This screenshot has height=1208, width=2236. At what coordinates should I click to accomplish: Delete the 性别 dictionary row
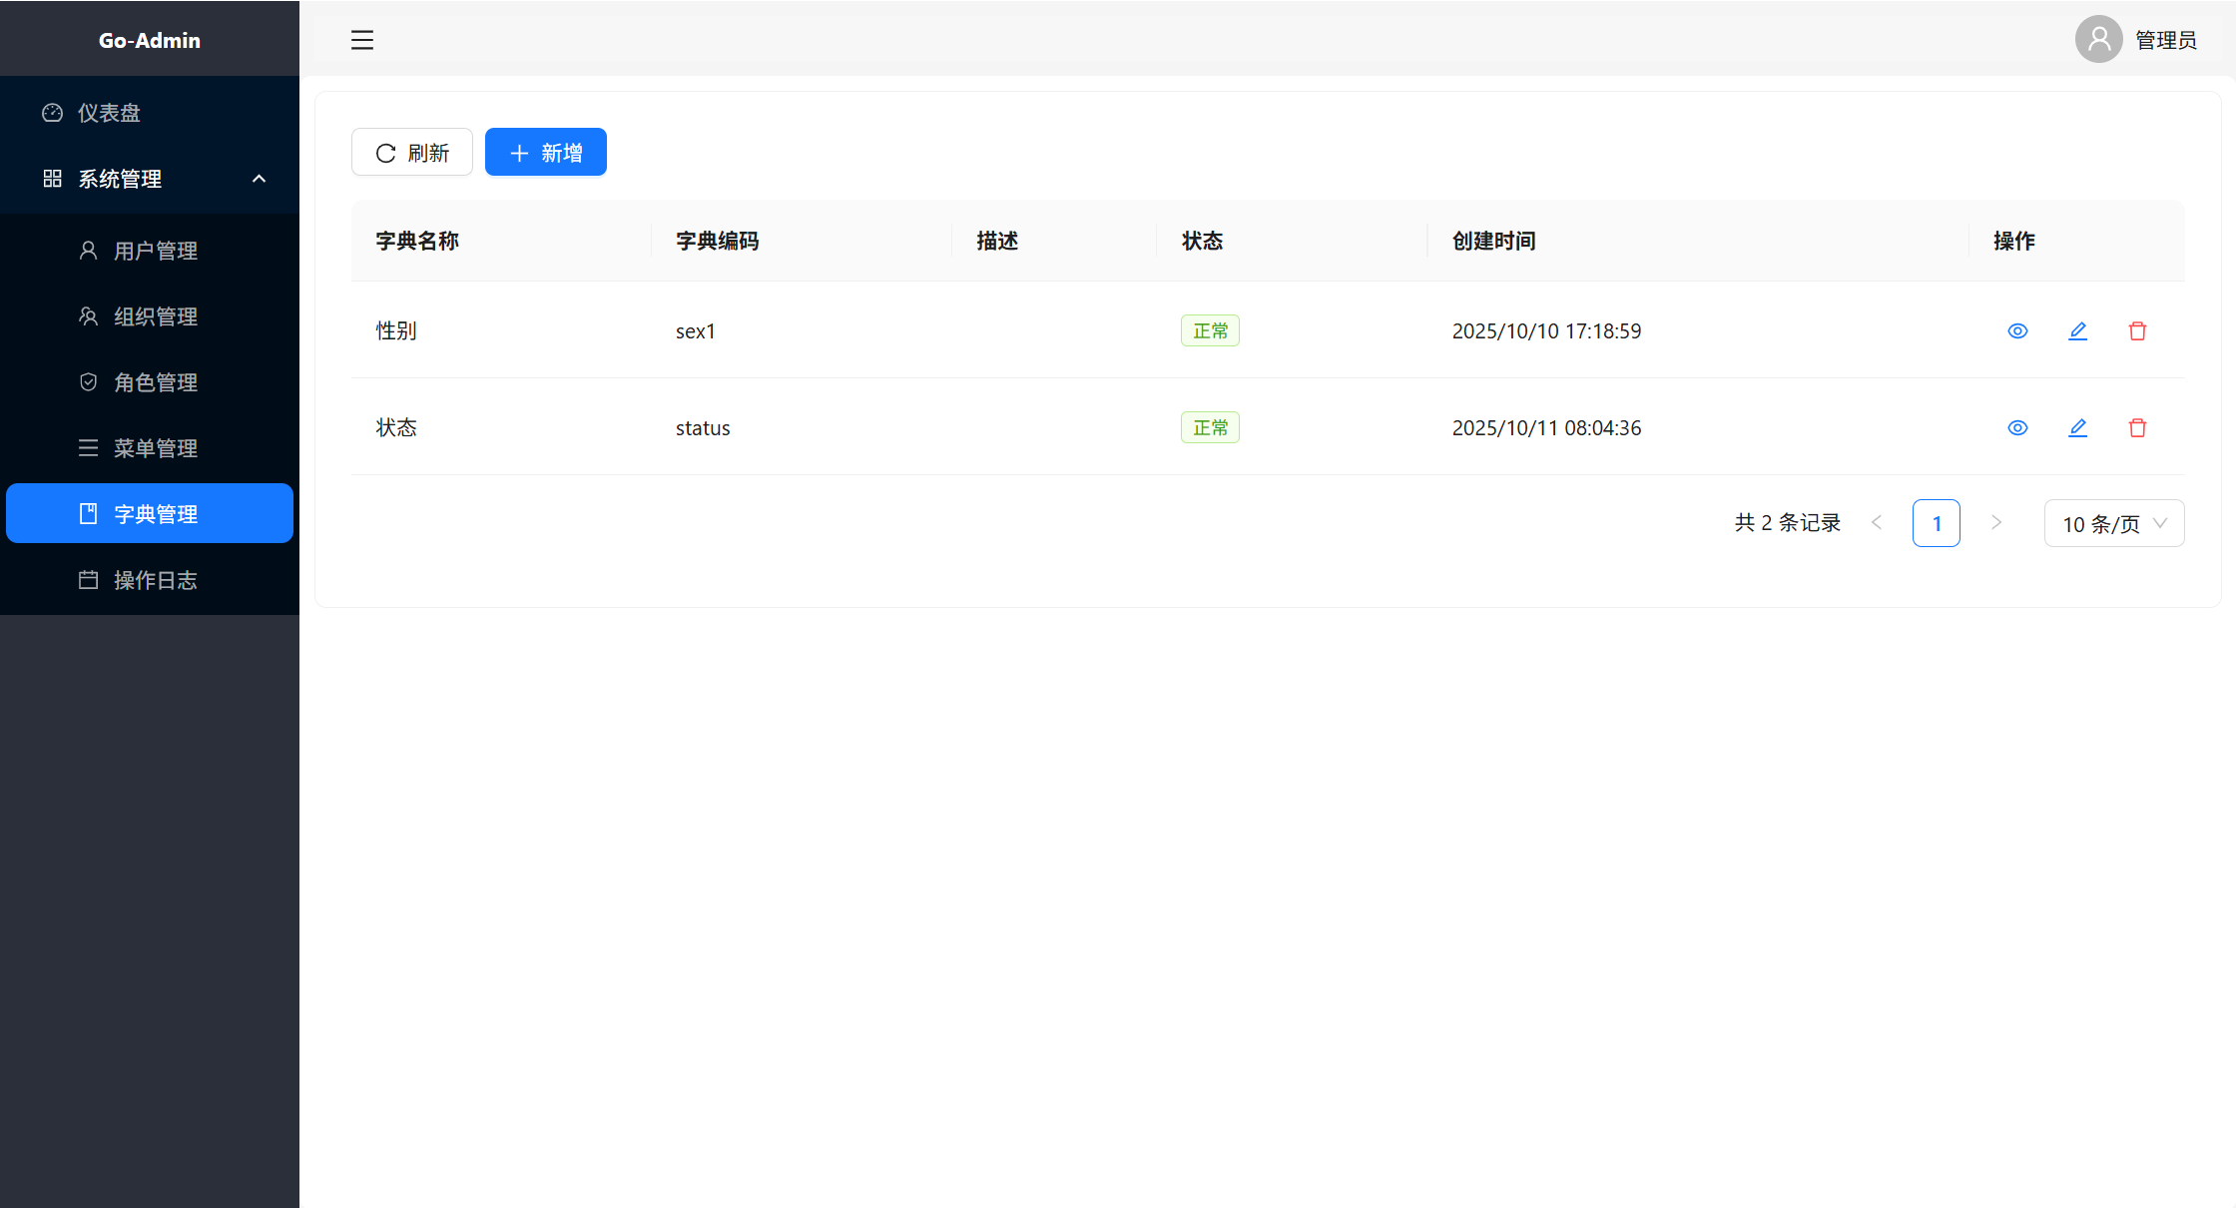2137,330
